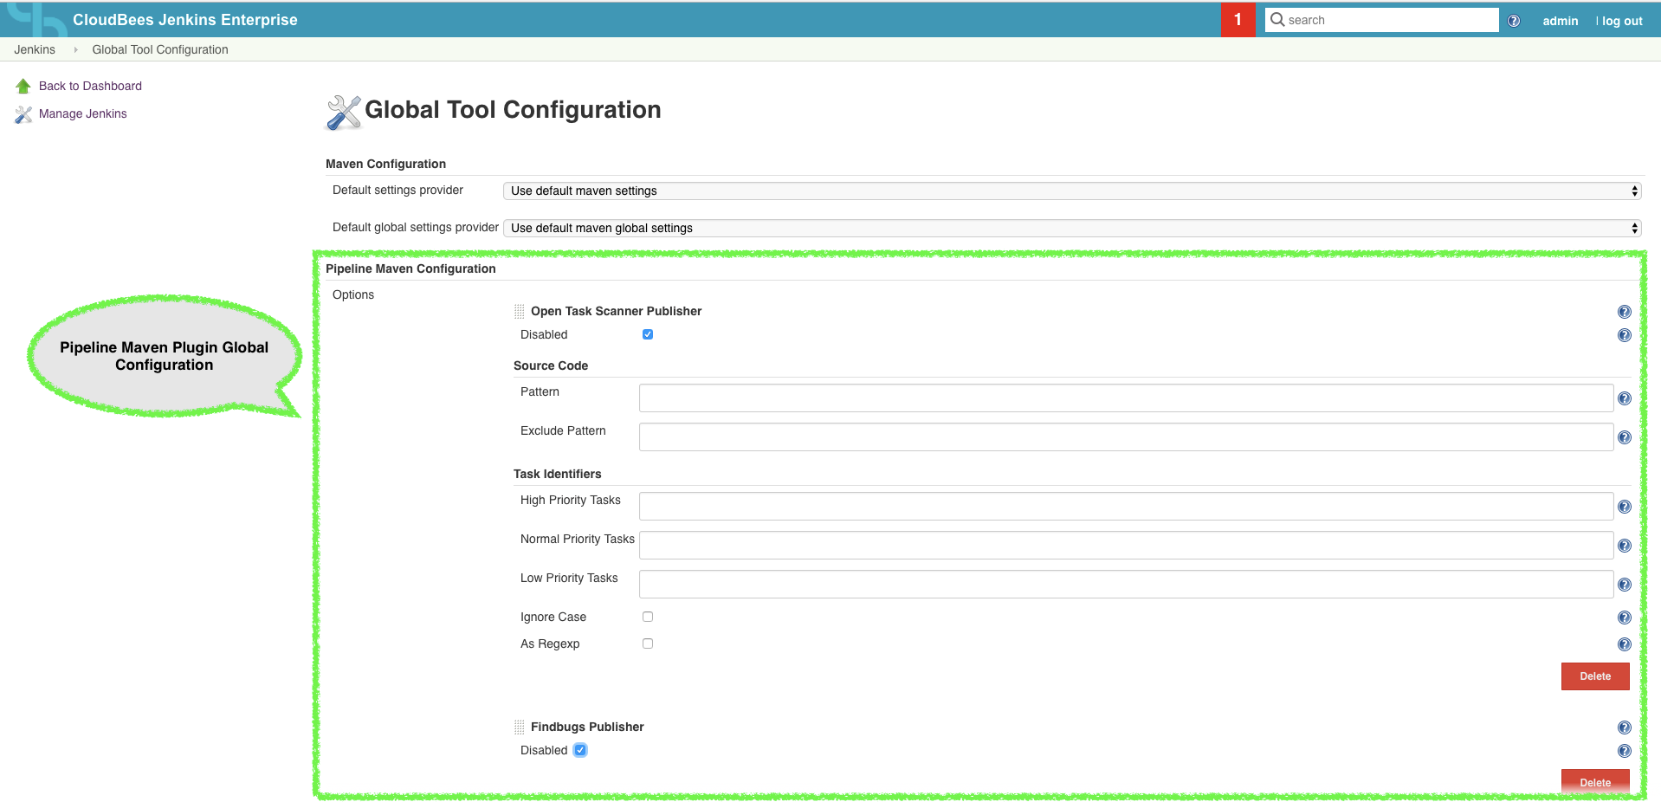
Task: Click the log out link
Action: click(x=1622, y=21)
